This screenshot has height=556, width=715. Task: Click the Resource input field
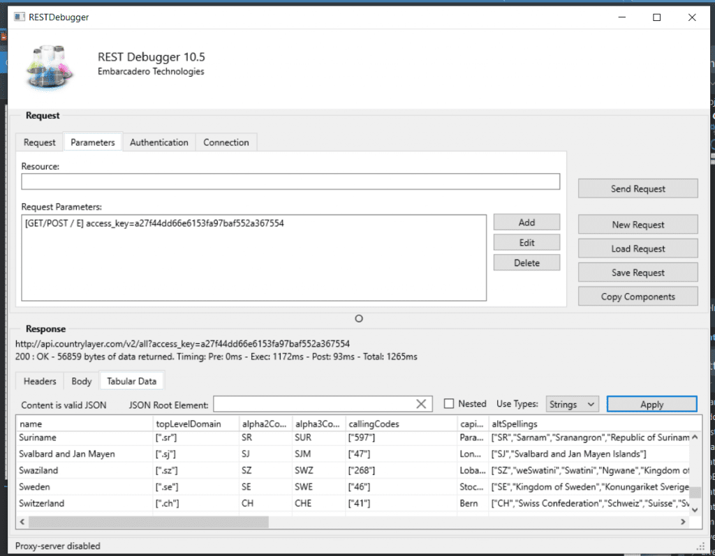pos(290,181)
